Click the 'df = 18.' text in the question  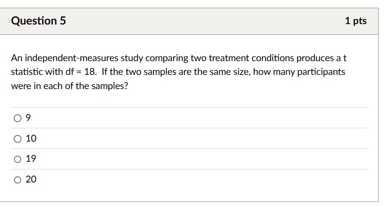pos(81,72)
